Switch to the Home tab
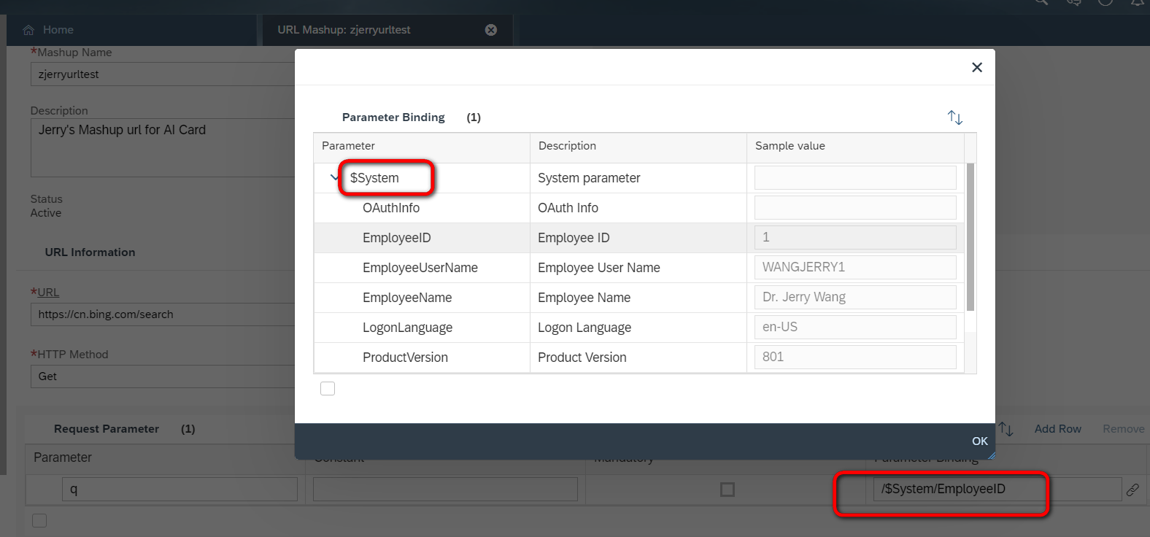This screenshot has width=1150, height=537. [58, 30]
